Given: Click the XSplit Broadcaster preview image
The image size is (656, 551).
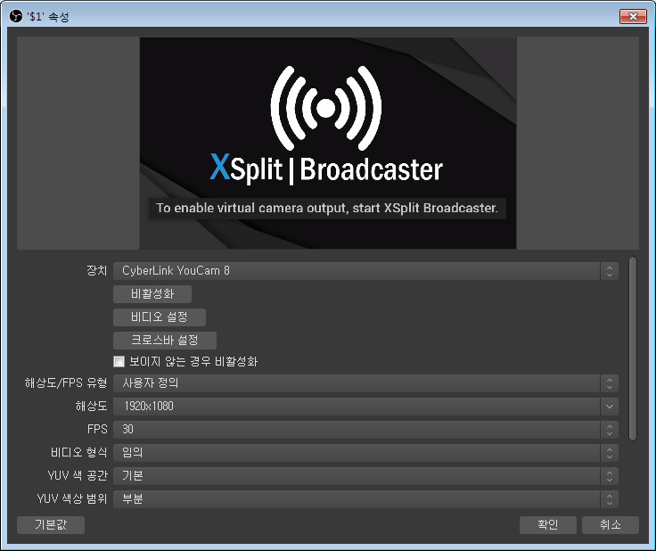Looking at the screenshot, I should click(x=328, y=143).
